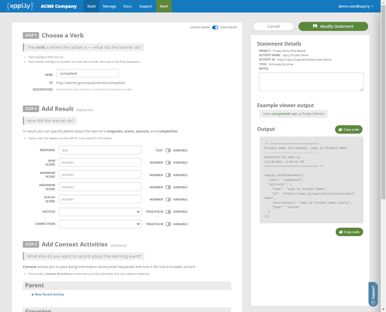Open the demo-user@xapi.ly account menu
Screen dimensions: 386x312
[356, 6]
